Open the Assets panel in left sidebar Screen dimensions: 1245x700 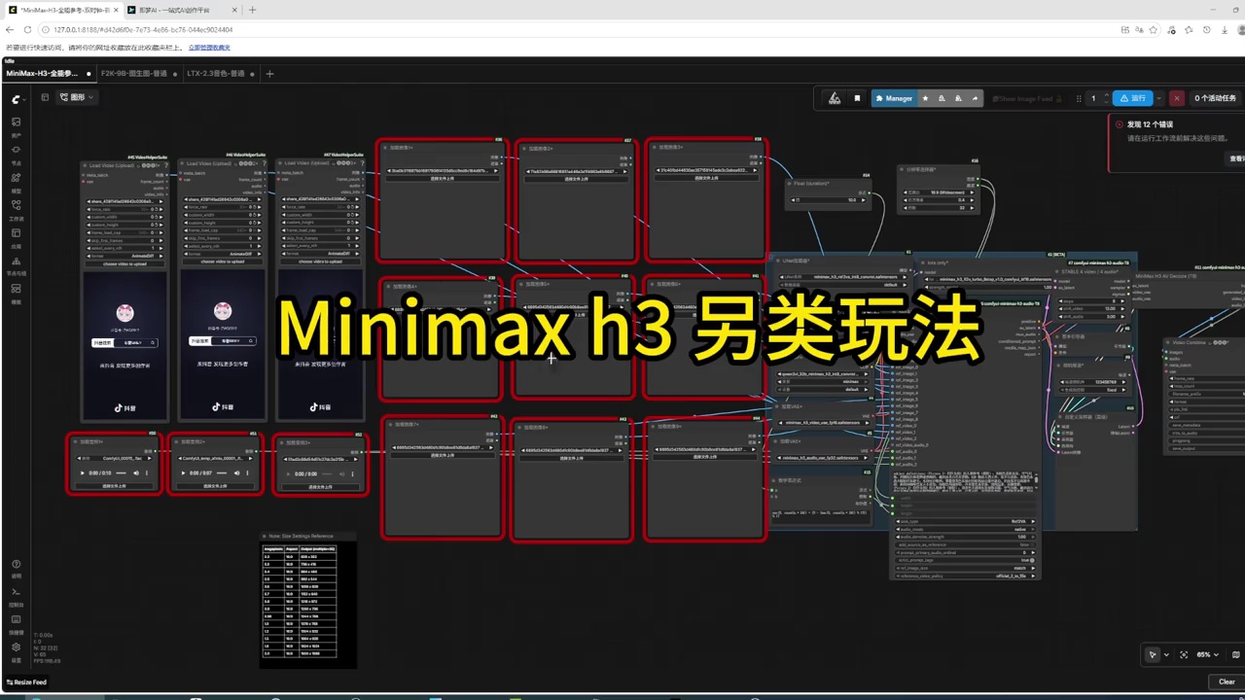(16, 123)
